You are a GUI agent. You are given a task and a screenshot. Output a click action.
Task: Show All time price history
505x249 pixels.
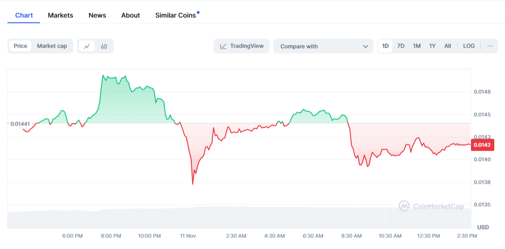(x=448, y=46)
